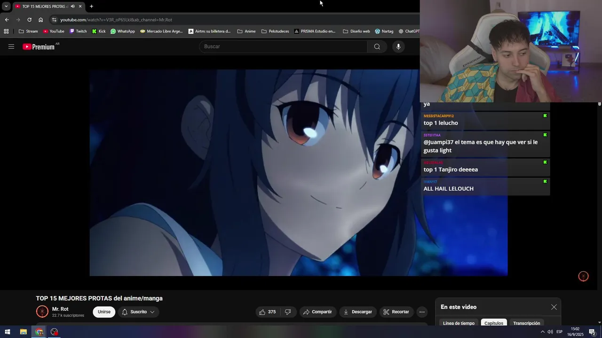Switch to the Transcripción tab

[x=526, y=323]
